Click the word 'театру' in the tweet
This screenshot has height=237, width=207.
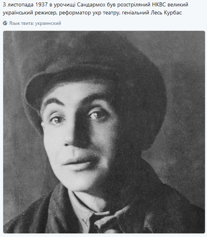(x=111, y=13)
